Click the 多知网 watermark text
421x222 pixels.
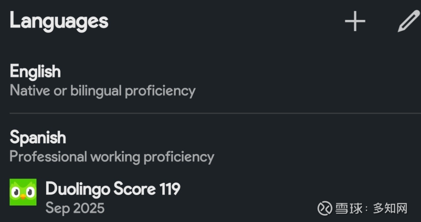pos(390,208)
